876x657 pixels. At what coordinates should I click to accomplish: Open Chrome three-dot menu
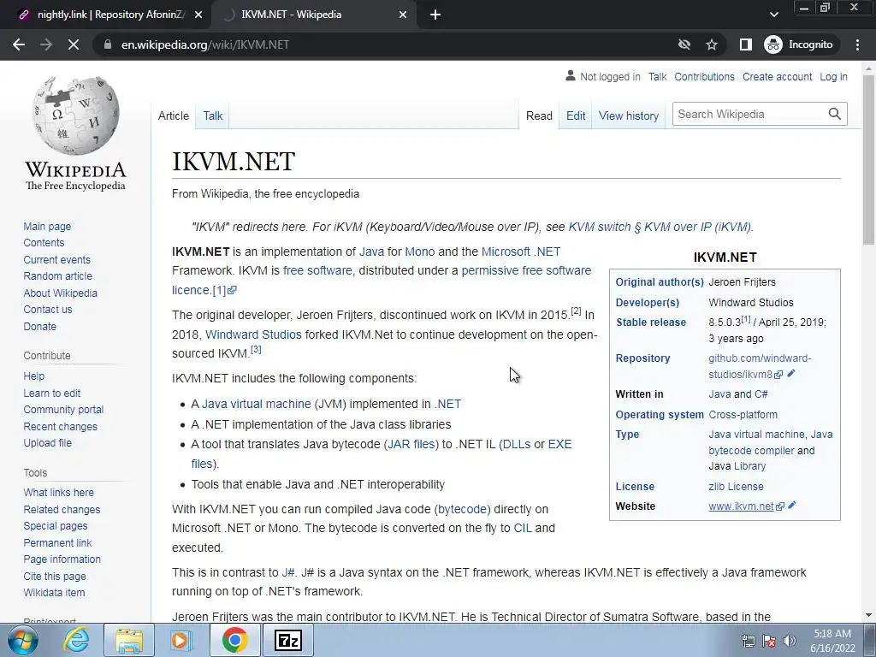[x=857, y=44]
